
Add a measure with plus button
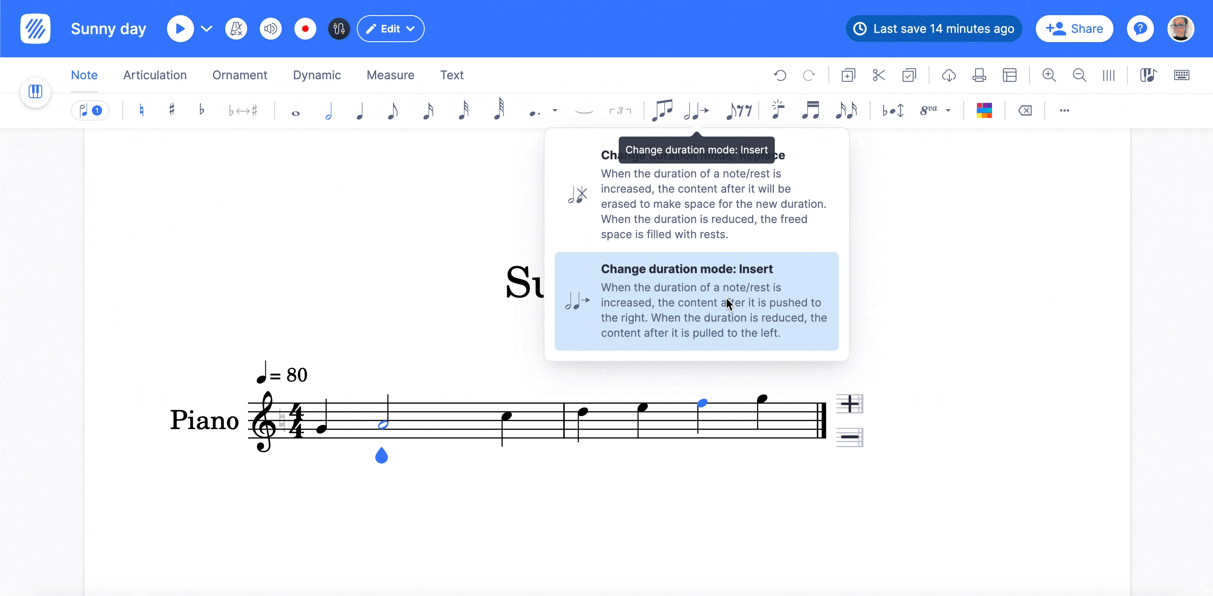point(849,404)
